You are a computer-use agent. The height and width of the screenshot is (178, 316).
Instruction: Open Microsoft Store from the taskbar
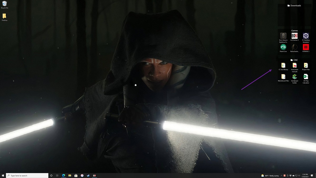tap(76, 175)
